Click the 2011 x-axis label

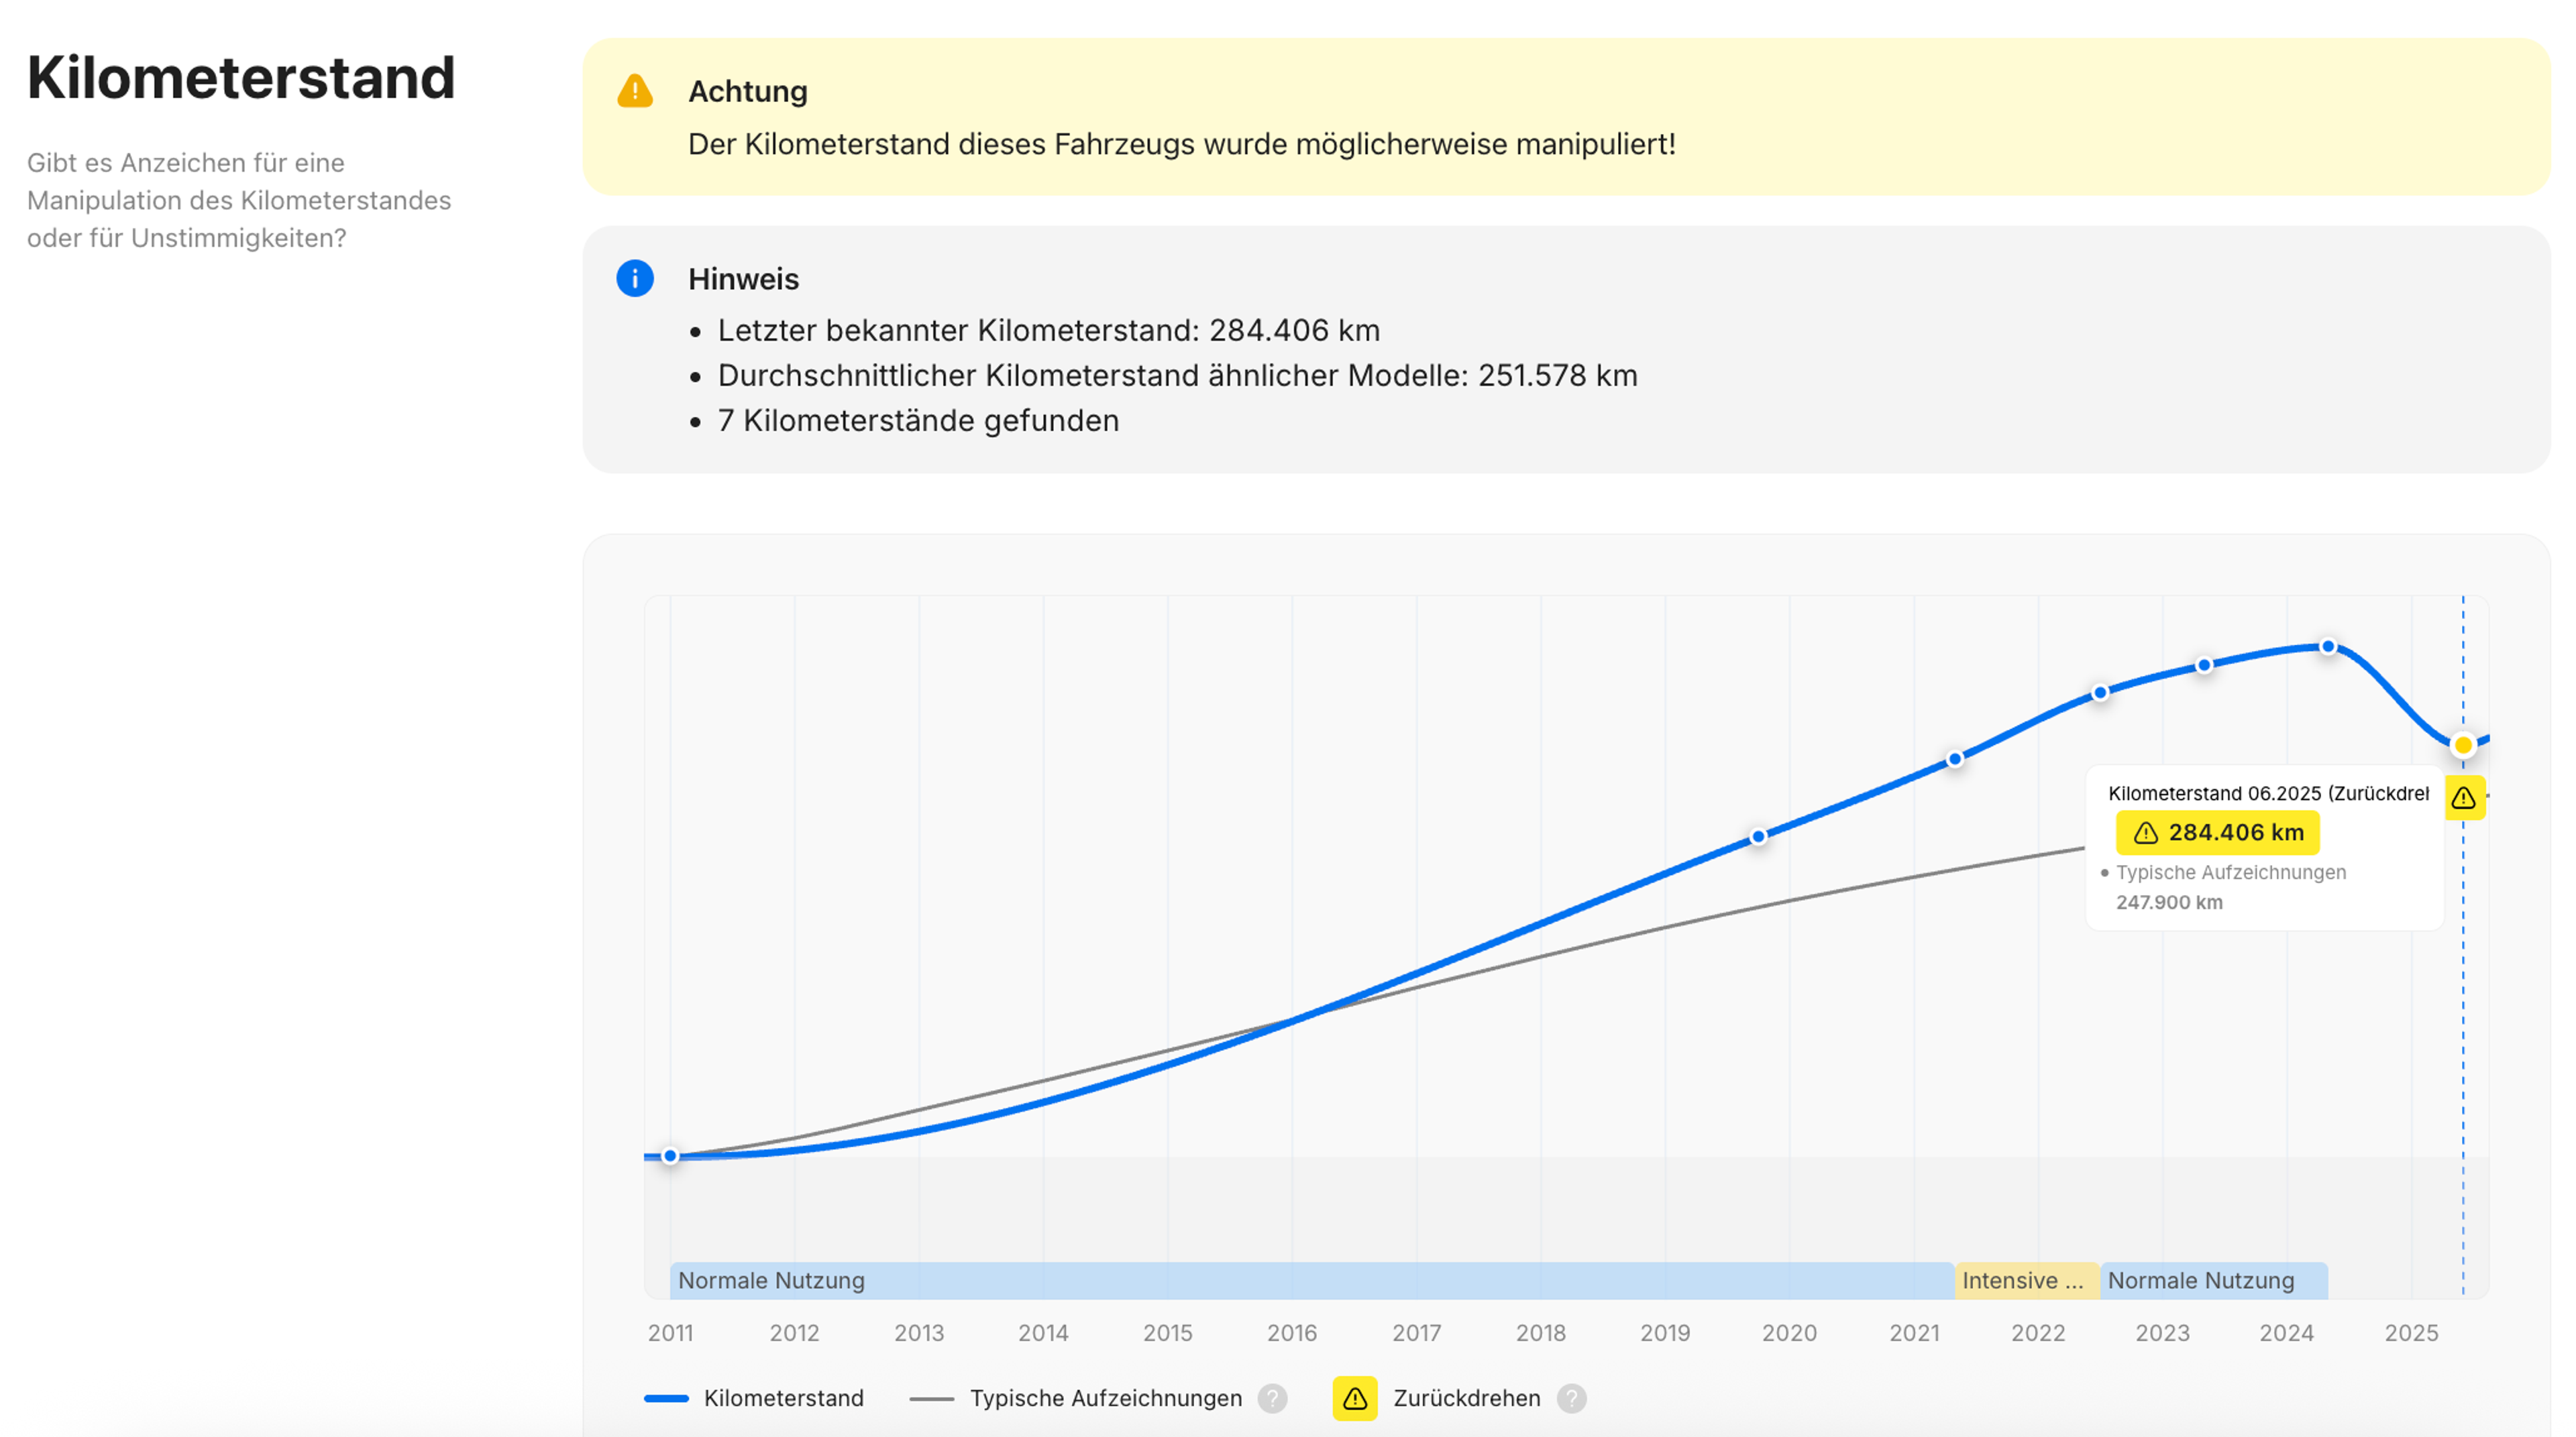point(670,1333)
